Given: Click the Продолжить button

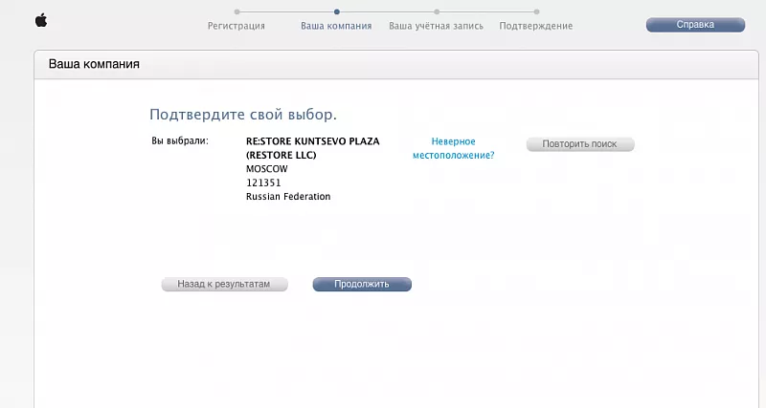Looking at the screenshot, I should coord(362,284).
